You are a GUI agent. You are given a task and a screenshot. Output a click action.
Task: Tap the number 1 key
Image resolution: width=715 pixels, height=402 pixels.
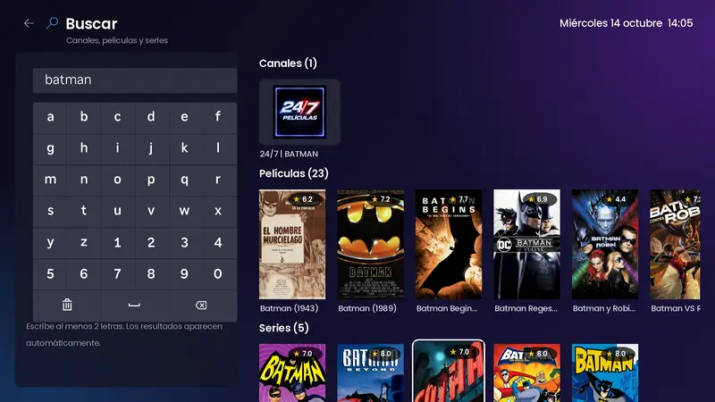(117, 242)
